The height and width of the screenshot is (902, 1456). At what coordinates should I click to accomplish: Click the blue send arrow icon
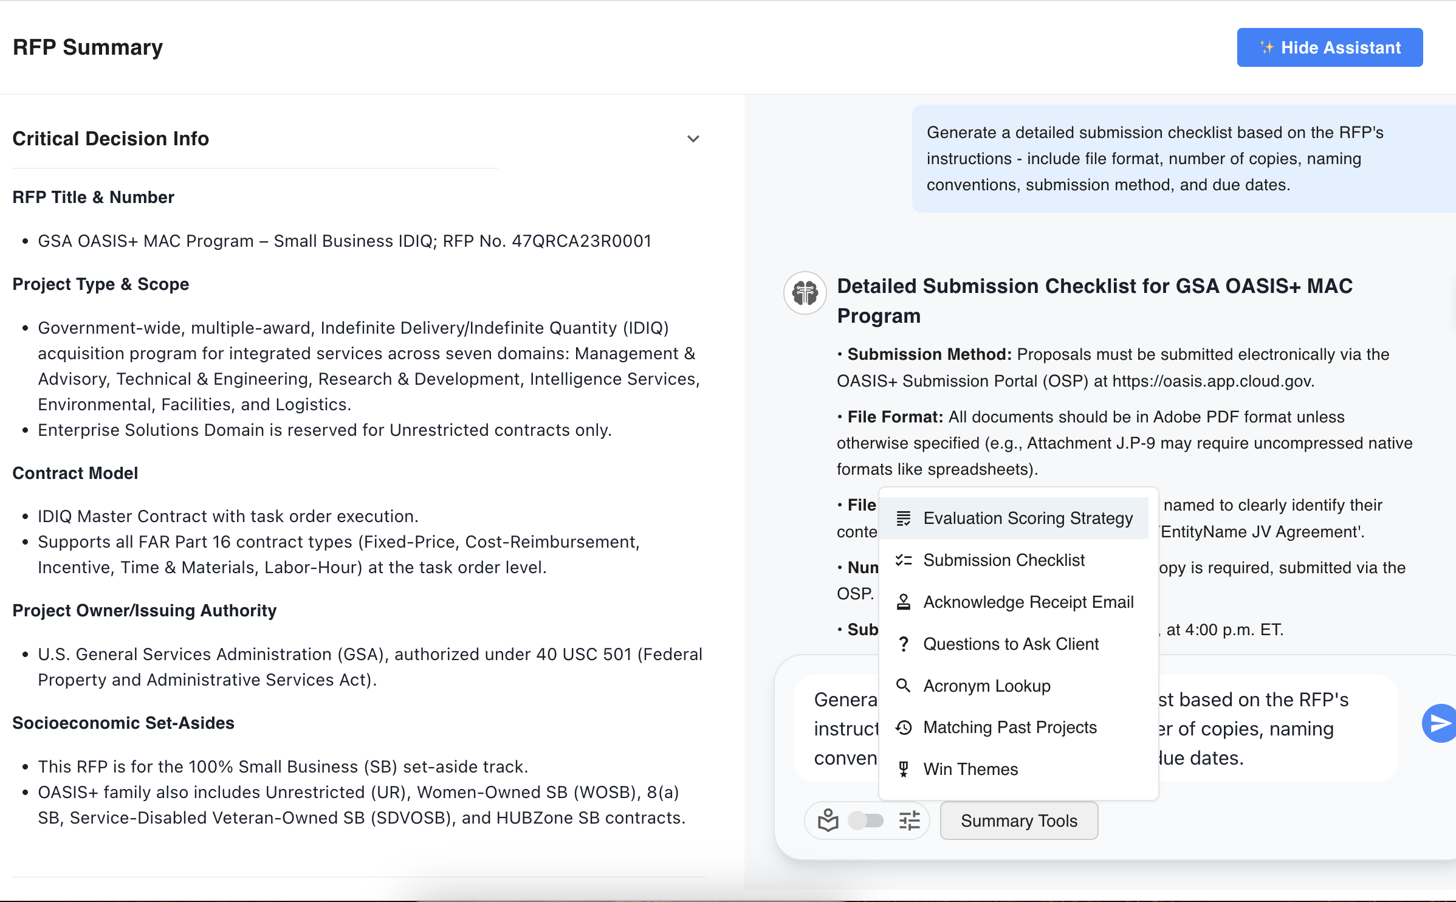[1440, 723]
